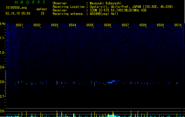Click the 'Receiving antenna' label
This screenshot has width=185, height=117.
pyautogui.click(x=68, y=14)
